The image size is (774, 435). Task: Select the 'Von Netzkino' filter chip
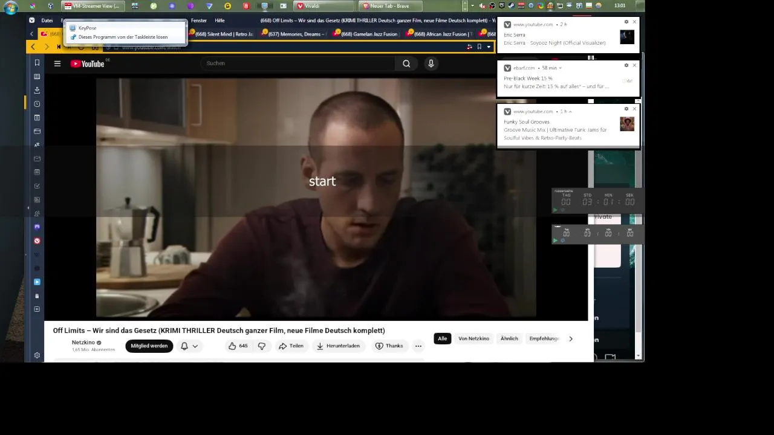pyautogui.click(x=473, y=338)
